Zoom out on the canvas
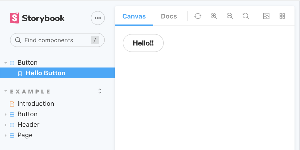The image size is (300, 150). point(230,16)
